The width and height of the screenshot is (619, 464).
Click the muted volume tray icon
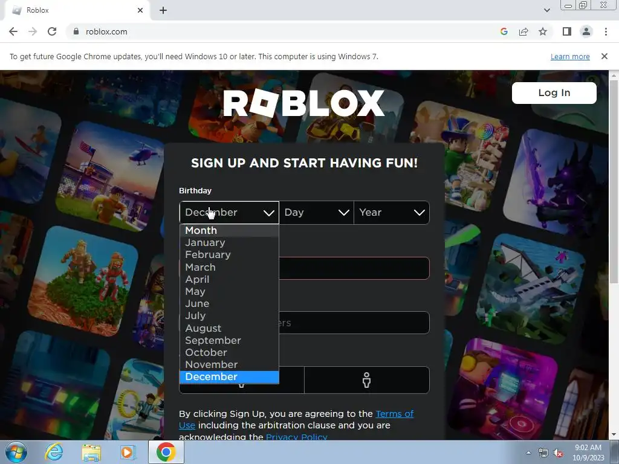click(558, 453)
